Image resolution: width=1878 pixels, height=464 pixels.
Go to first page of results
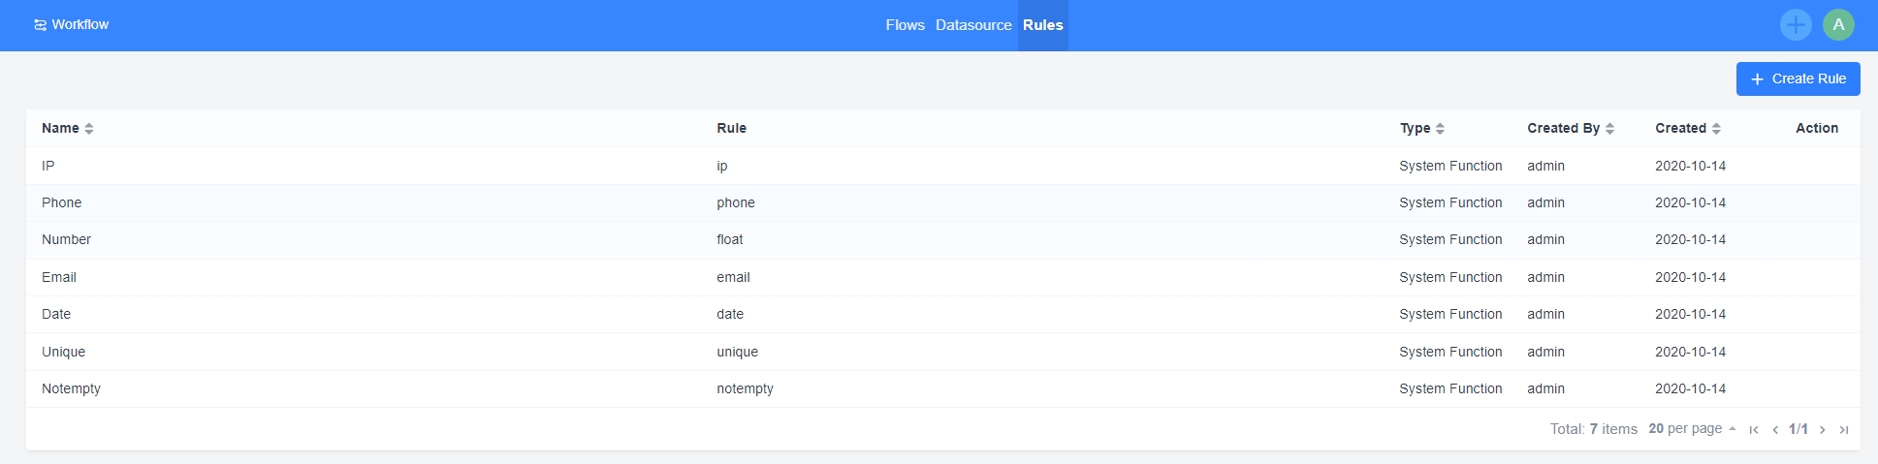click(1754, 430)
